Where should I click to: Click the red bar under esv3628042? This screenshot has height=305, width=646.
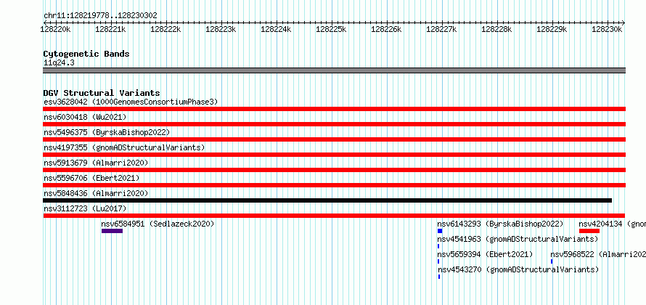pyautogui.click(x=334, y=109)
